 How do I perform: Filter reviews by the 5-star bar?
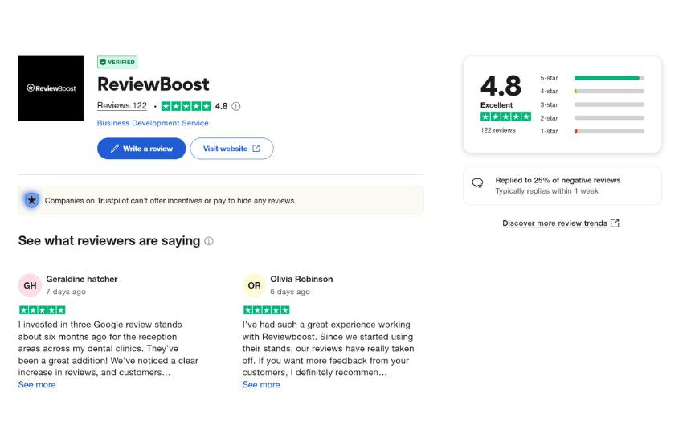[x=592, y=78]
